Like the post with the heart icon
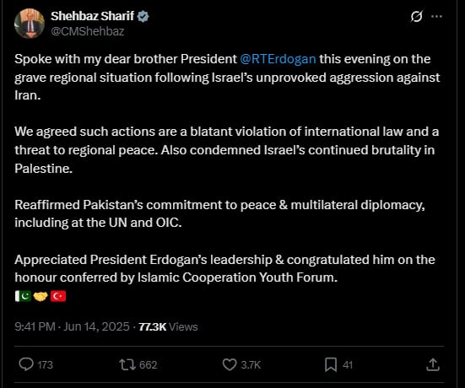The image size is (465, 388). [230, 364]
